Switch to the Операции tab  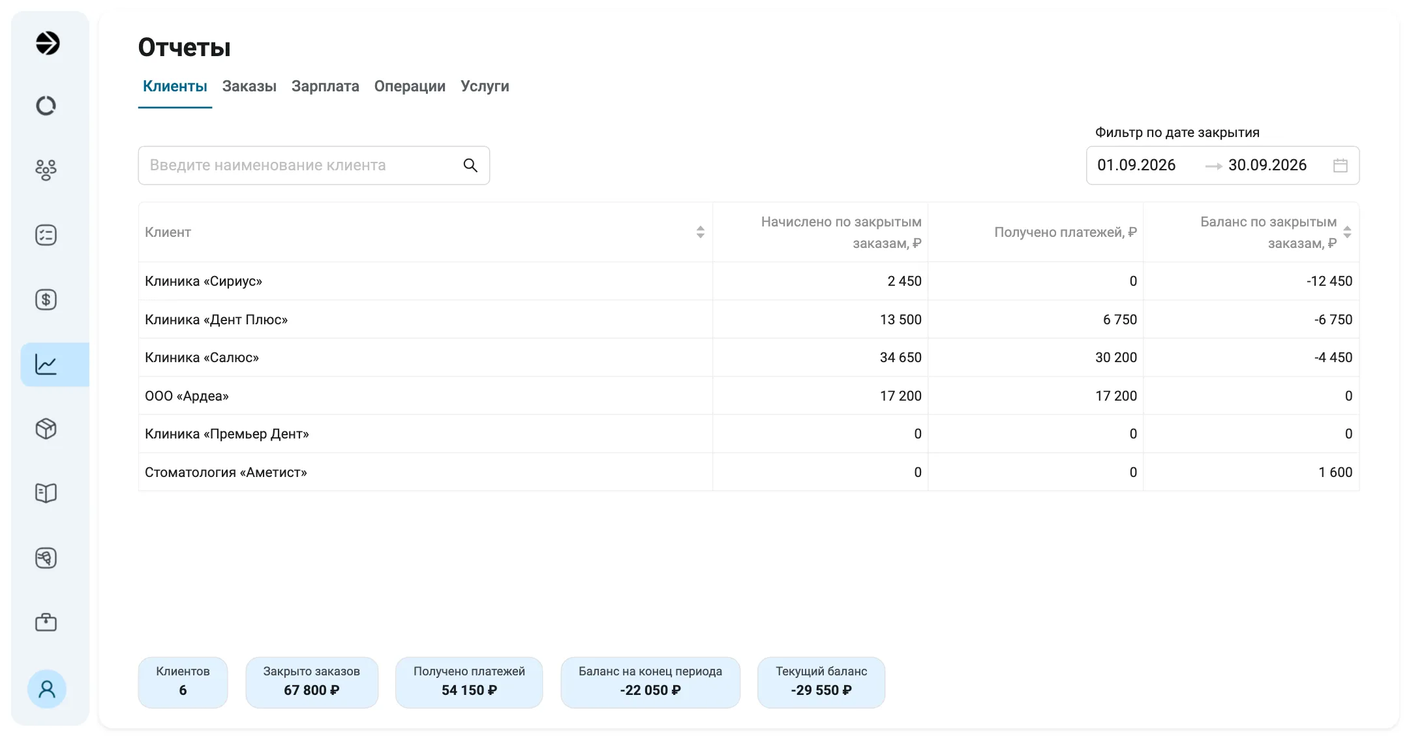click(410, 86)
